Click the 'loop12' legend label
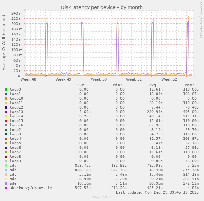Image resolution: width=204 pixels, height=201 pixels. pos(16,107)
